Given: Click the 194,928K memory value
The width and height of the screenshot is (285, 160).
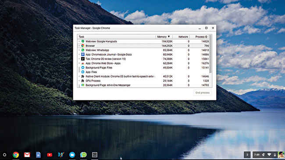Looking at the screenshot, I should tap(167, 41).
